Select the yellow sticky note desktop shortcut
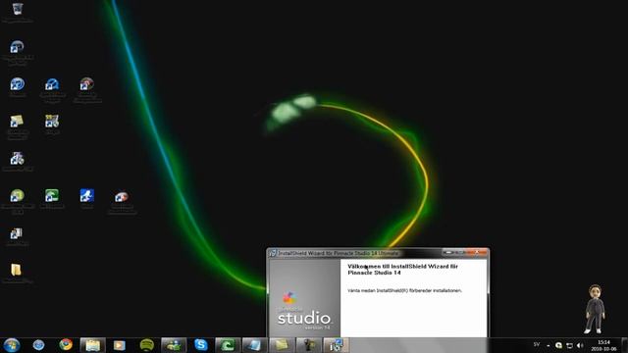Viewport: 628px width, 353px height. [x=17, y=121]
